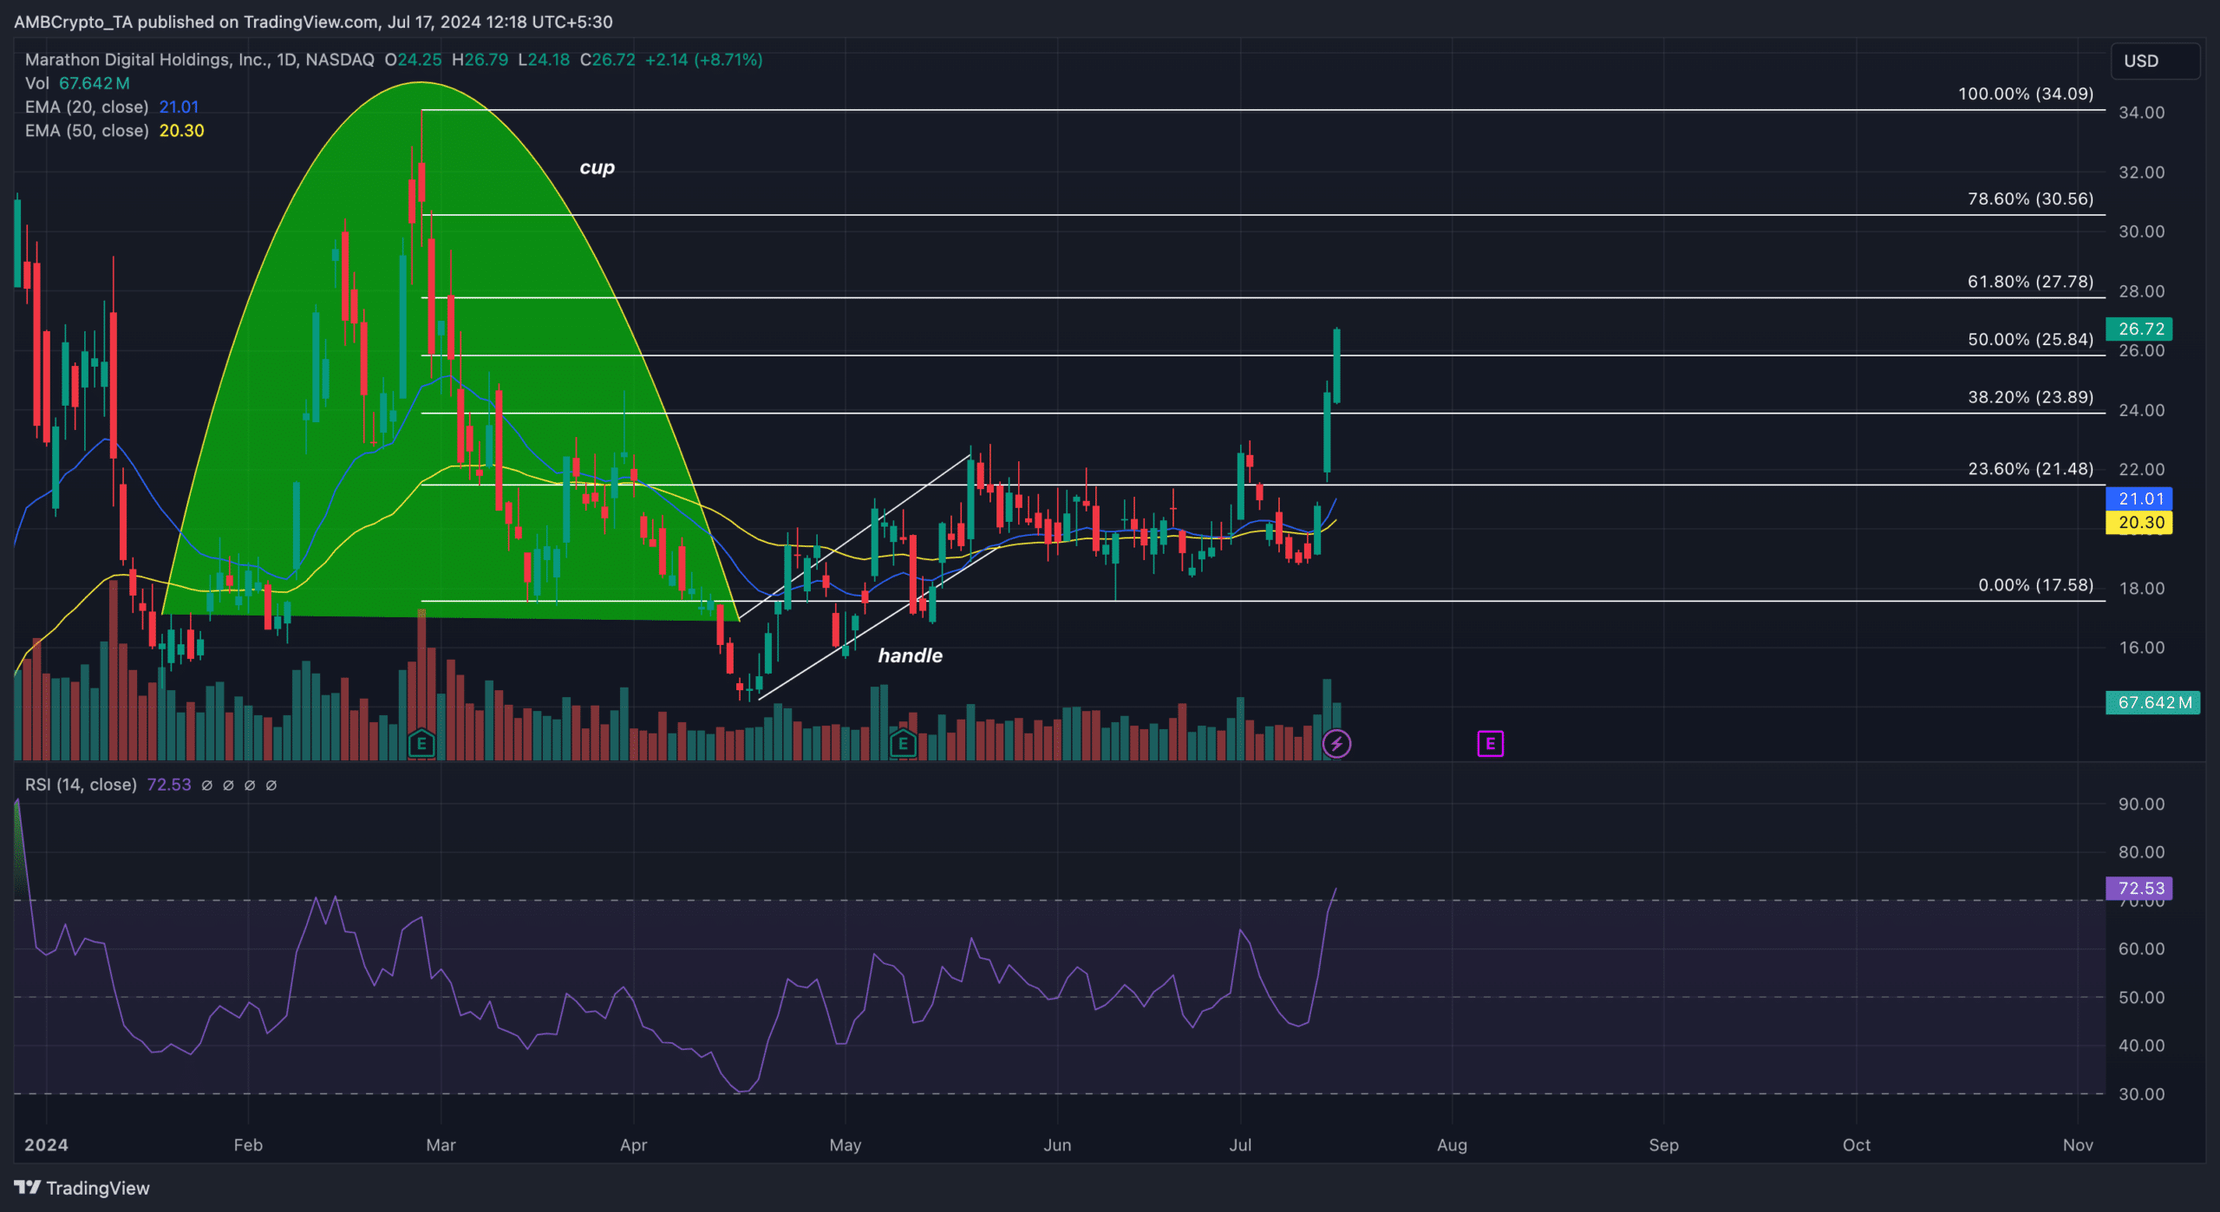Click the 50.00% (25.84) Fibonacci label
Screen dimensions: 2220x1212
tap(2031, 339)
